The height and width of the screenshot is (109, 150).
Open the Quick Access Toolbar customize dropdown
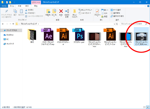tap(13, 2)
